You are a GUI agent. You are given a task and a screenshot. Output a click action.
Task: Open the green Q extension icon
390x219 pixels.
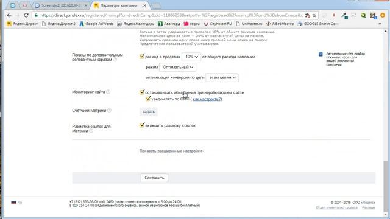click(363, 15)
